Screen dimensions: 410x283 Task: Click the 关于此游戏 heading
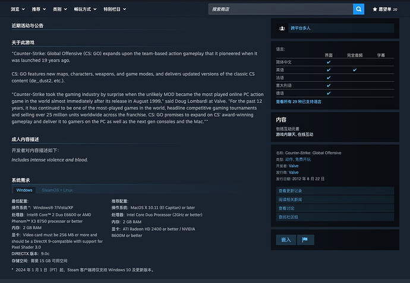(x=23, y=43)
